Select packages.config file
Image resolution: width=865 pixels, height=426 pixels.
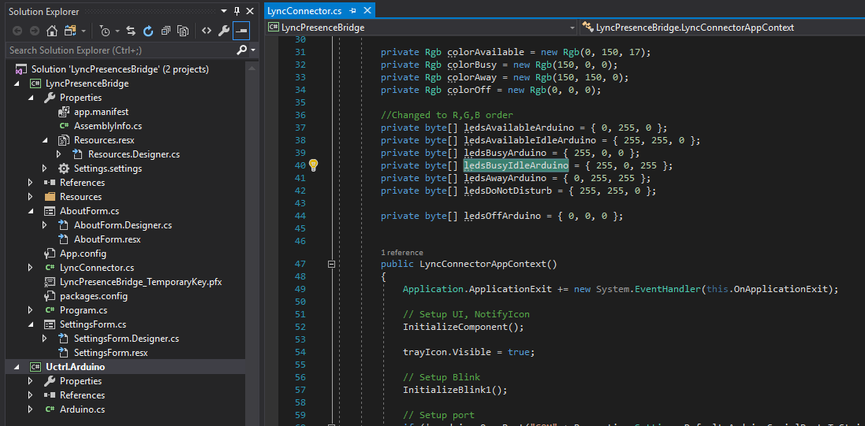pyautogui.click(x=93, y=296)
